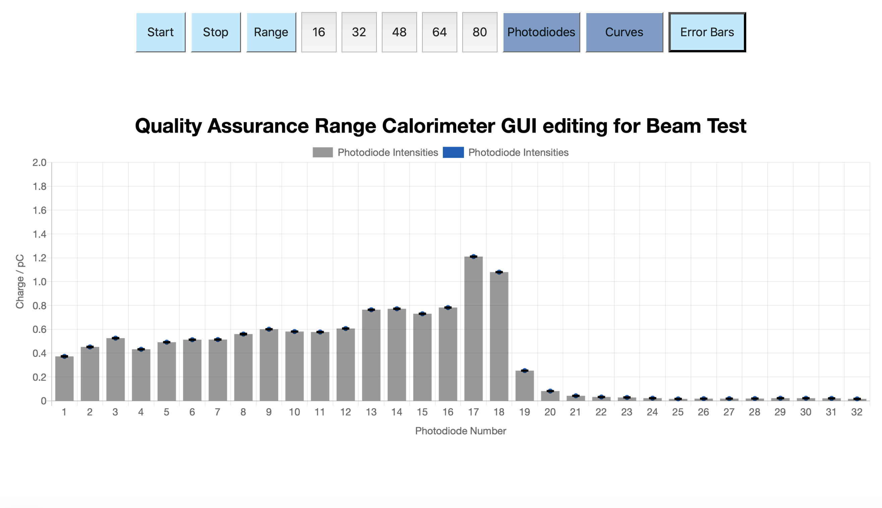The image size is (882, 508).
Task: Click the Photodiode Number axis title
Action: coord(460,431)
